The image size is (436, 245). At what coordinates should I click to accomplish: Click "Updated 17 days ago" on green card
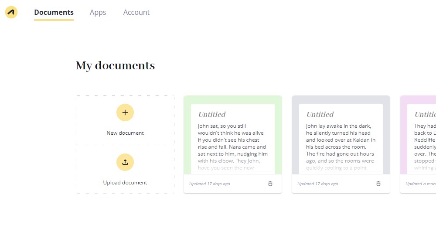210,184
